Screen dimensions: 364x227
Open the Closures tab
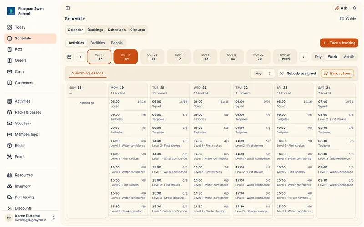pos(137,30)
